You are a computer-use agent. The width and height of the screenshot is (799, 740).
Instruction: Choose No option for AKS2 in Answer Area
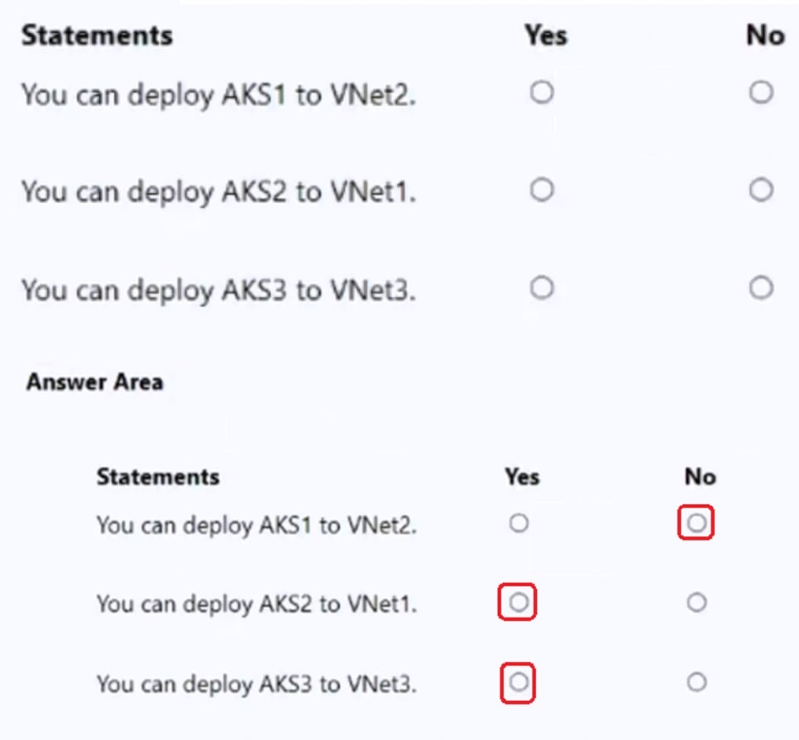point(696,603)
